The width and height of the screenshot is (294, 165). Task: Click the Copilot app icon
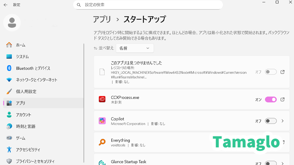(102, 121)
